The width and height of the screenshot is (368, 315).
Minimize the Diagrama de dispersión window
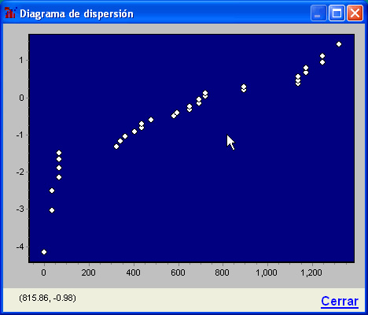(318, 13)
